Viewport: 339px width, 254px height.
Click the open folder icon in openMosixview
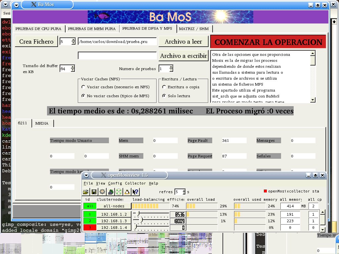tap(86, 192)
